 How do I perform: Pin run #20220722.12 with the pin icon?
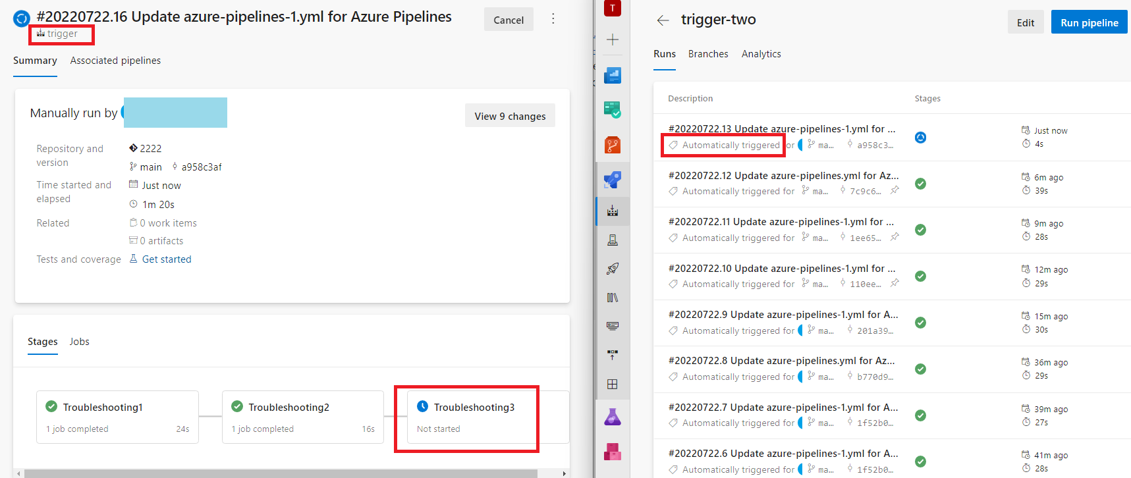click(895, 190)
